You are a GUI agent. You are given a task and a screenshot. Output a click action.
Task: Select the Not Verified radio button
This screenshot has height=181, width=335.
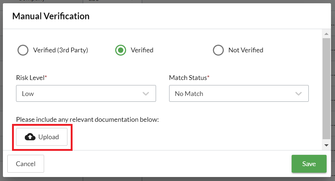pyautogui.click(x=218, y=50)
